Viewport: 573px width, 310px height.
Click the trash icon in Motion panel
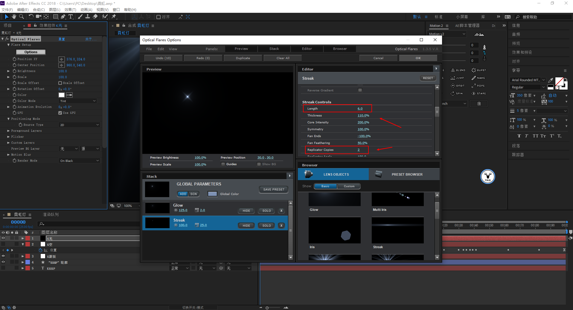479,104
